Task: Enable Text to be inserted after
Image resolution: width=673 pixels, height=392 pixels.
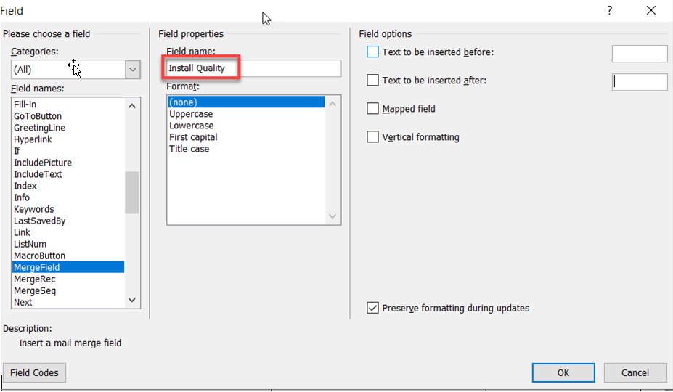Action: (373, 81)
